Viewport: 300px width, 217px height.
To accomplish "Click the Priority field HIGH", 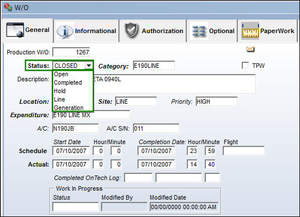I will [217, 101].
